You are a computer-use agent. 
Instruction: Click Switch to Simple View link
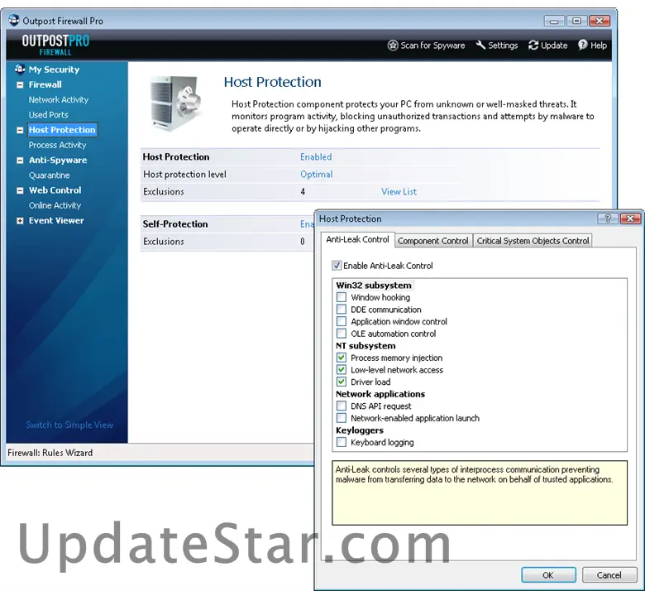(69, 425)
